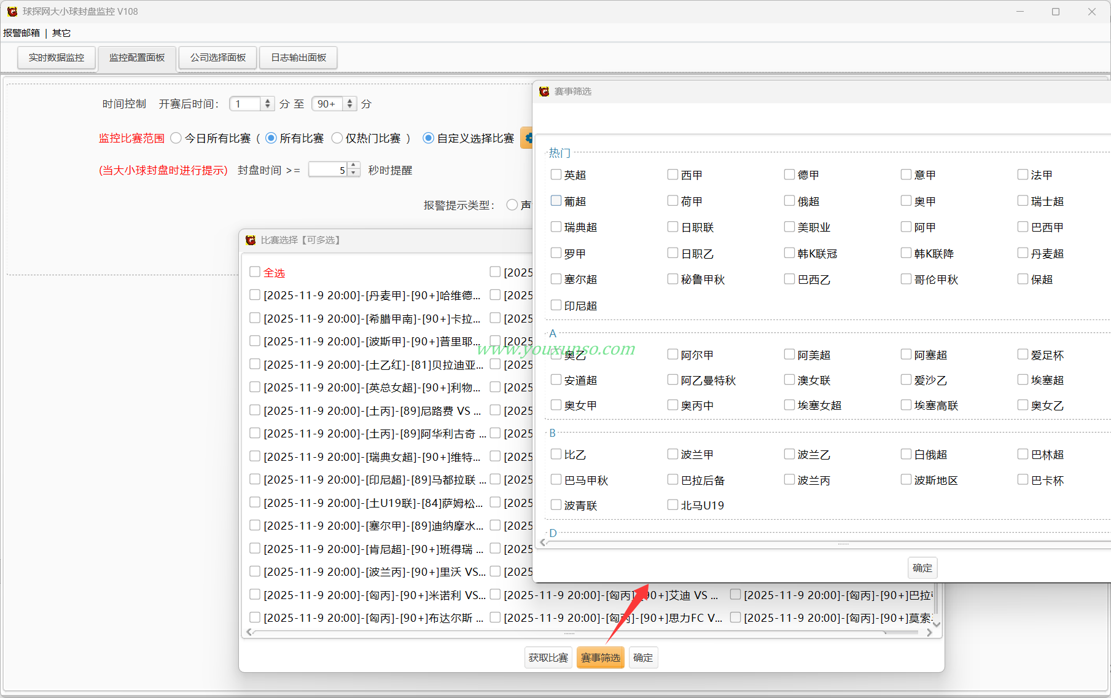Enable the 阿尔甲 checkbox
Image resolution: width=1111 pixels, height=698 pixels.
pyautogui.click(x=672, y=355)
